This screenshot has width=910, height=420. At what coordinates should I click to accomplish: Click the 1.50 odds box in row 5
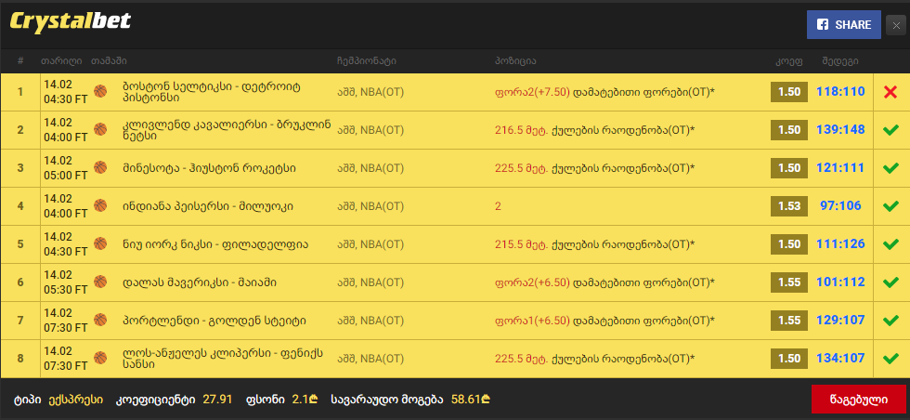[x=789, y=244]
